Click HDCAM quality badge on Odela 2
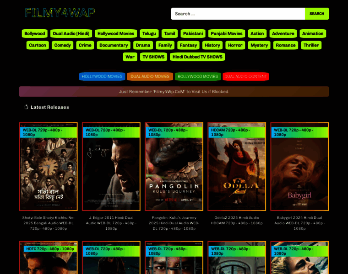 click(237, 132)
